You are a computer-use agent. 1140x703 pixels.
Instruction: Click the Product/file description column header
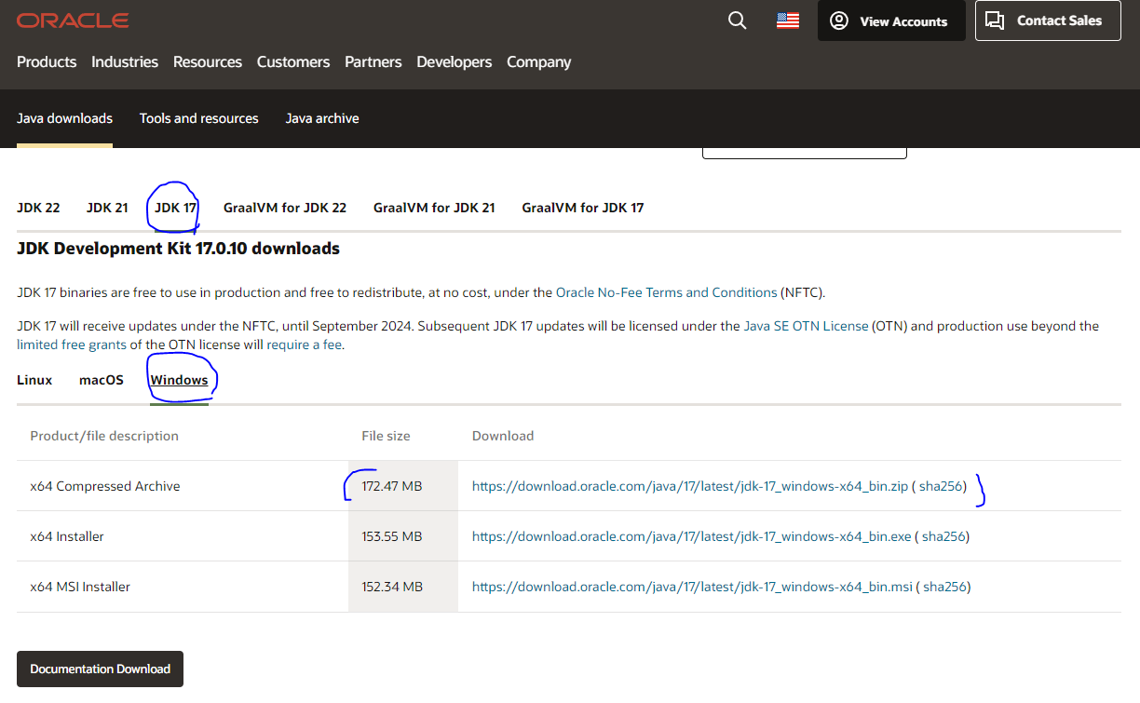tap(104, 436)
